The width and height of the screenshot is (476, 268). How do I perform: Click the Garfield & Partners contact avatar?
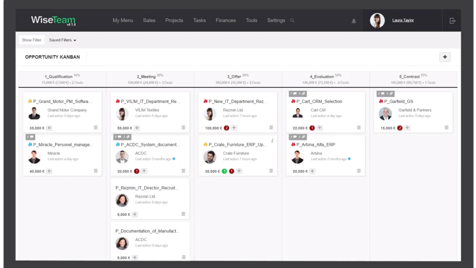click(385, 113)
